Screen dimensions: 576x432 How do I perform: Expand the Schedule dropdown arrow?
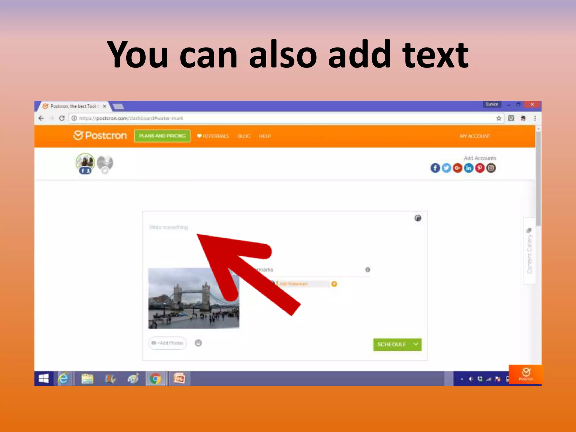[x=416, y=344]
